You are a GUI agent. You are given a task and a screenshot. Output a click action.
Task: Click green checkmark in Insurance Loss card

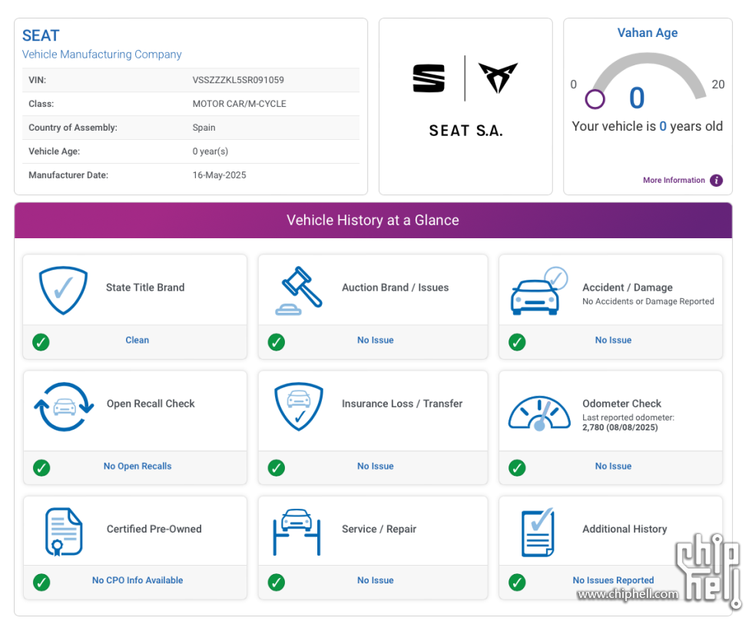[x=277, y=468]
